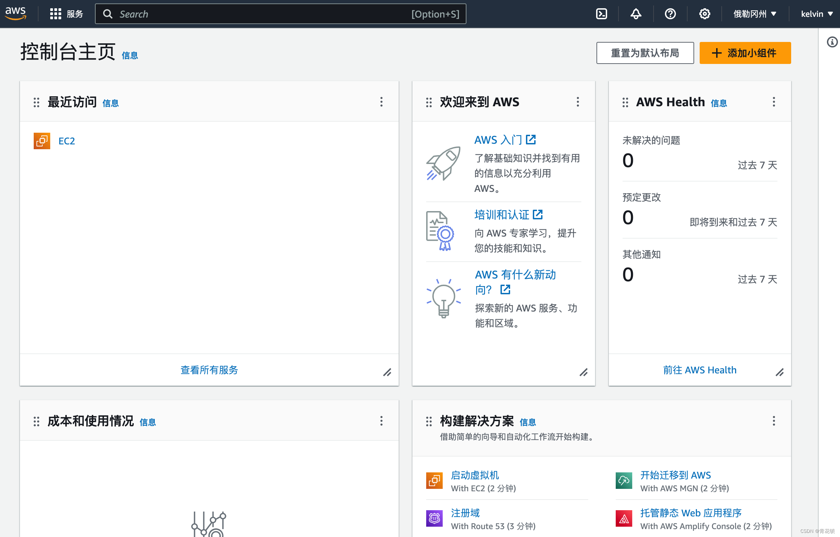This screenshot has width=840, height=537.
Task: Click 信息 link next to 控制台主页
Action: pyautogui.click(x=130, y=55)
